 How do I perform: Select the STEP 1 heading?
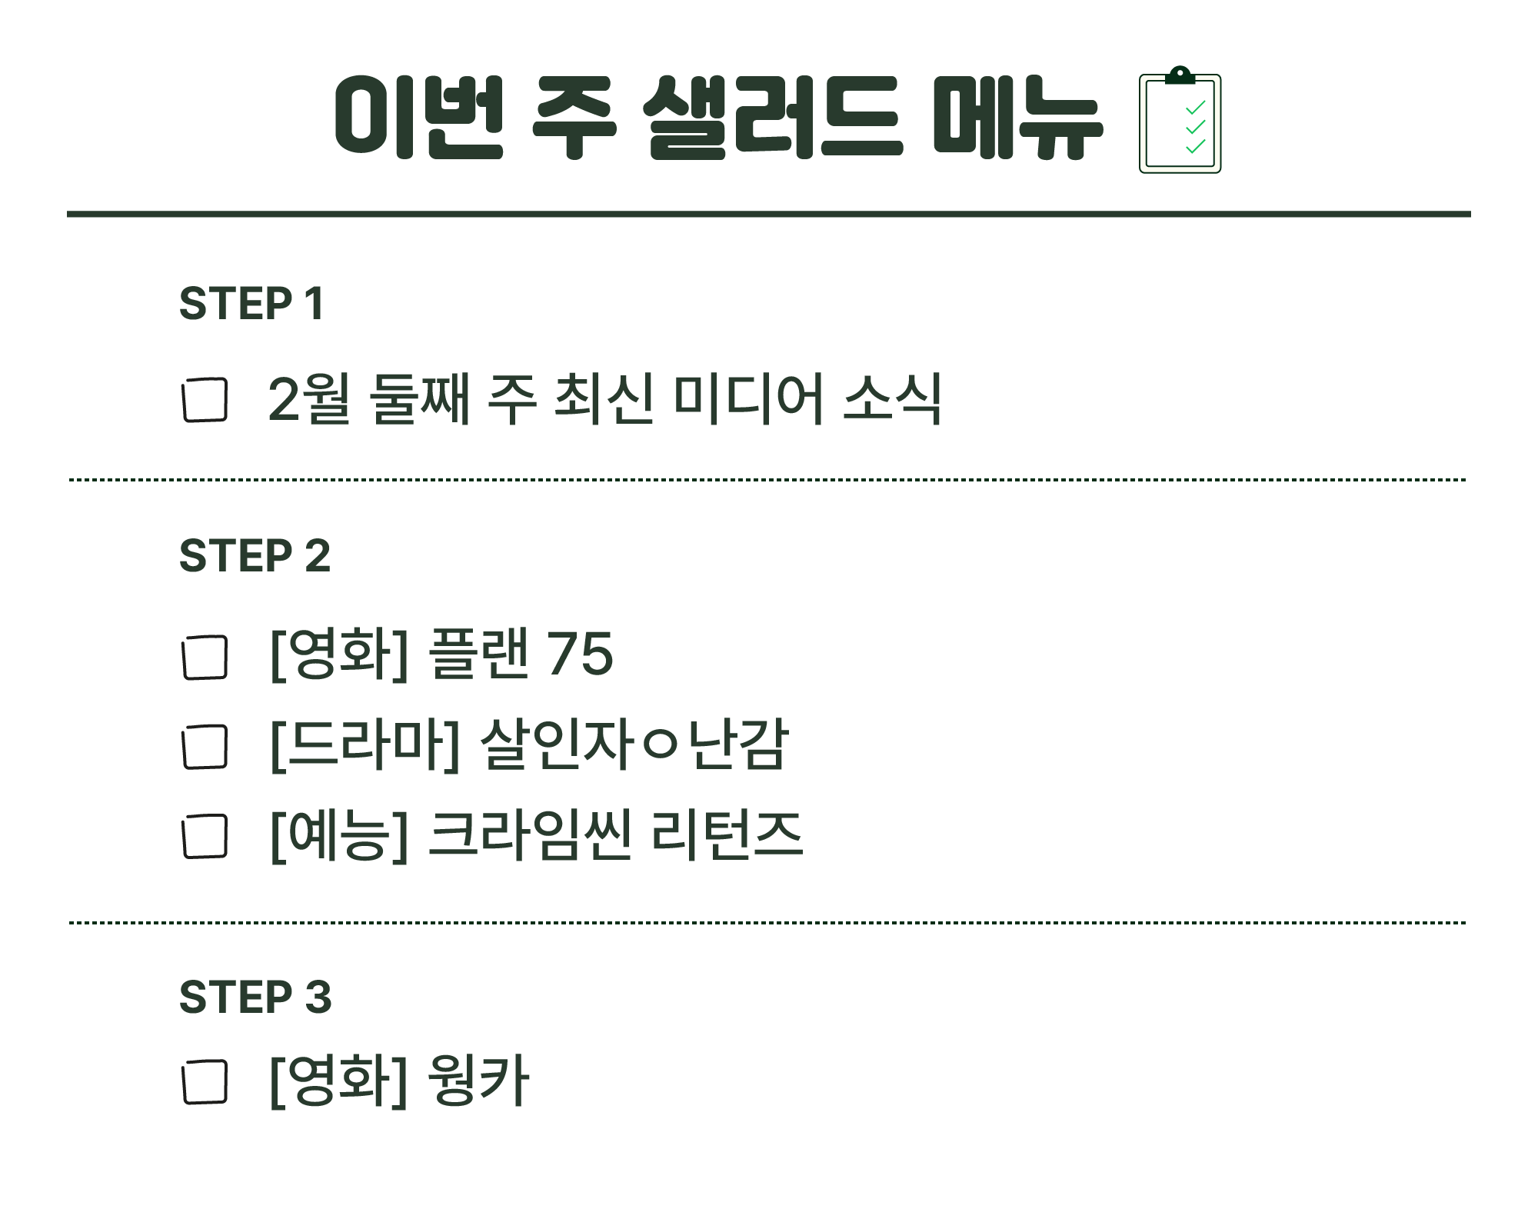tap(251, 303)
